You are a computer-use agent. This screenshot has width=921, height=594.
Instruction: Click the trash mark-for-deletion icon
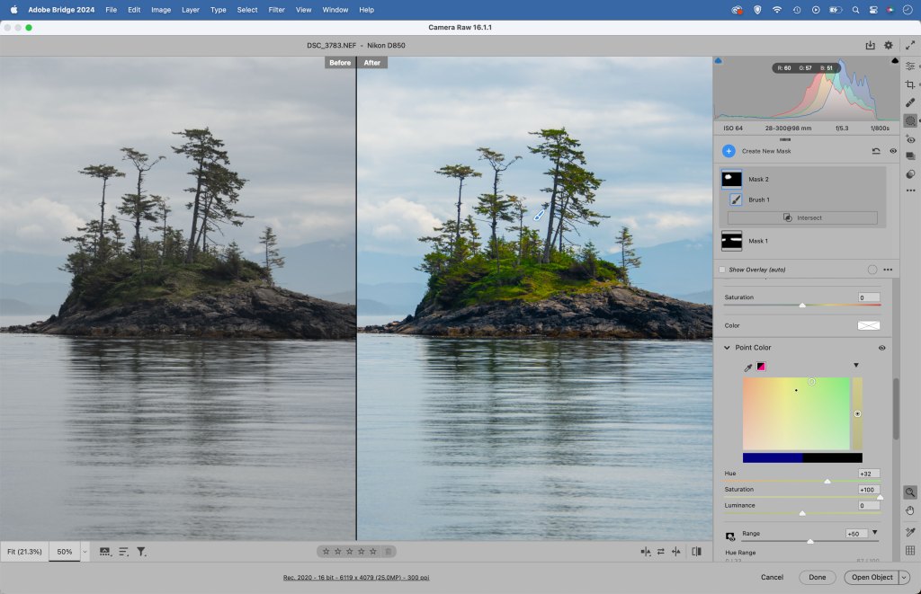pos(388,552)
